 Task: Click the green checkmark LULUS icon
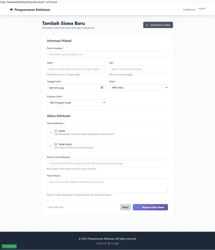click(x=56, y=131)
